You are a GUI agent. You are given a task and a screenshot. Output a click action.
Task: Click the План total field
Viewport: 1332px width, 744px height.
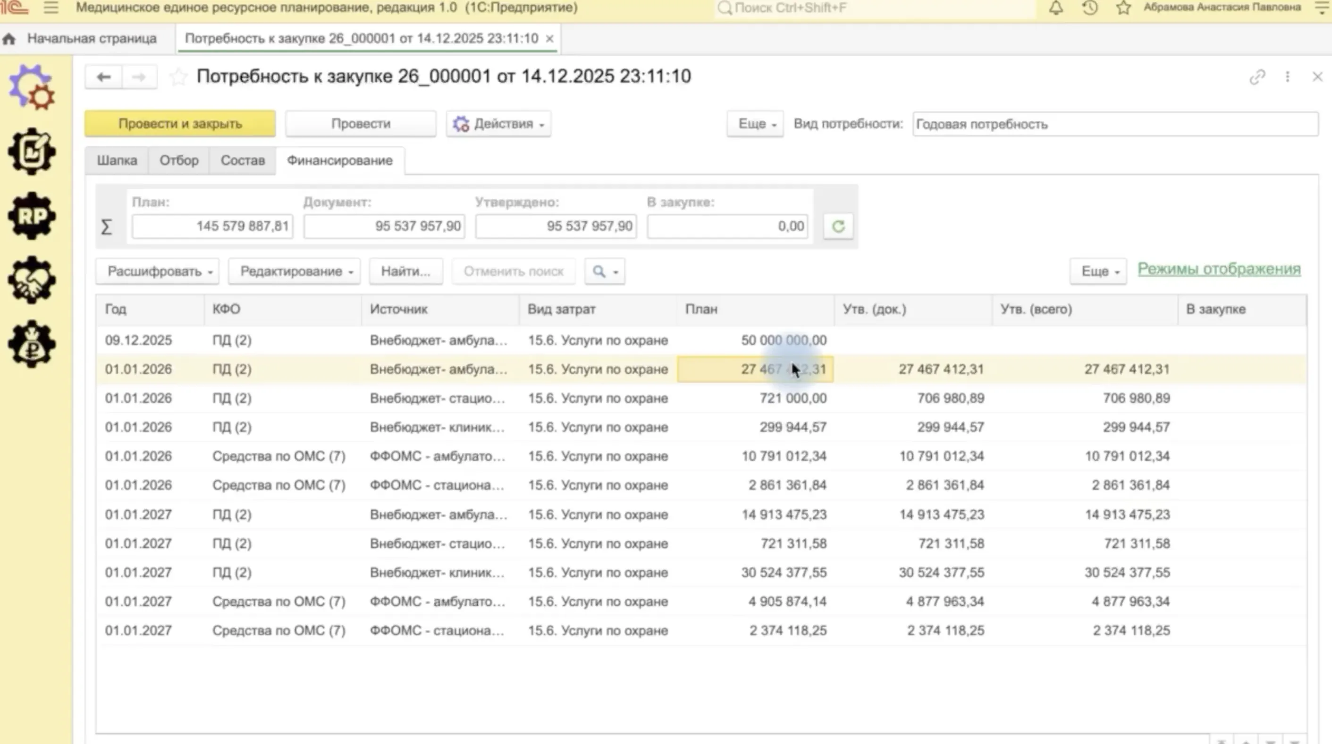point(212,227)
